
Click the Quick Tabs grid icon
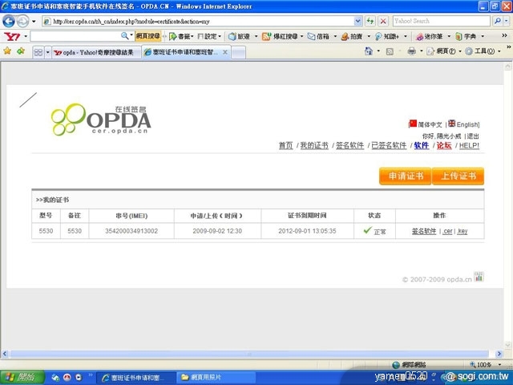click(38, 52)
